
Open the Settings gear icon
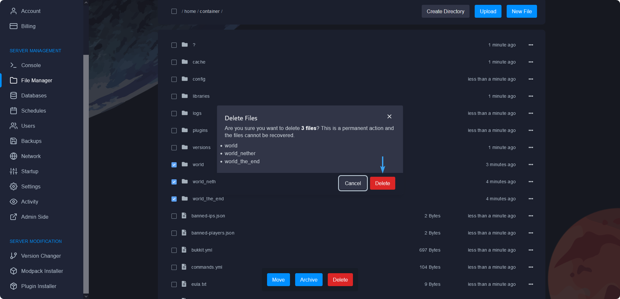pos(14,186)
